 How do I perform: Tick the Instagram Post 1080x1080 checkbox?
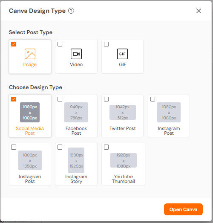(x=153, y=99)
